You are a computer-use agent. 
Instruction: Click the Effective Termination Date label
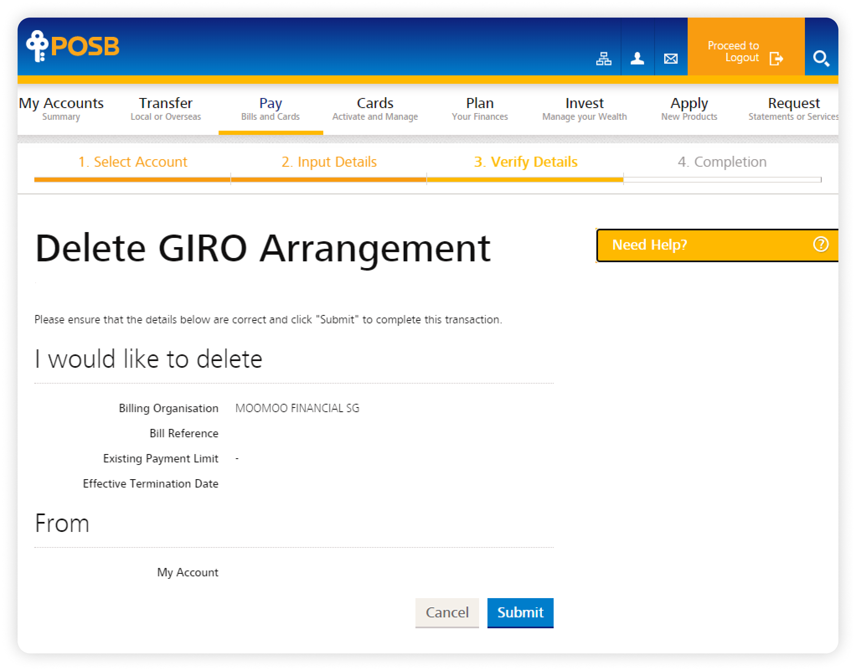click(151, 484)
